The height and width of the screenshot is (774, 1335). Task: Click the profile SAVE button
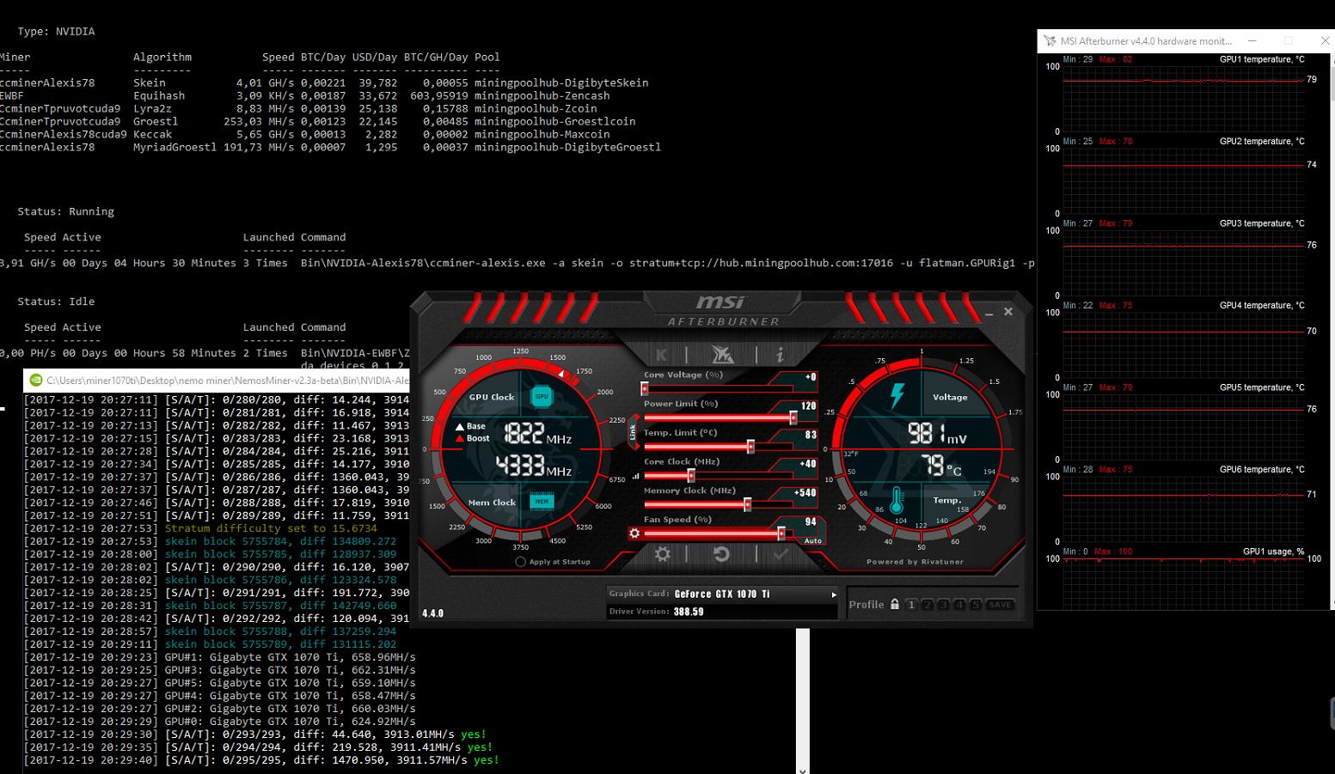(1000, 605)
